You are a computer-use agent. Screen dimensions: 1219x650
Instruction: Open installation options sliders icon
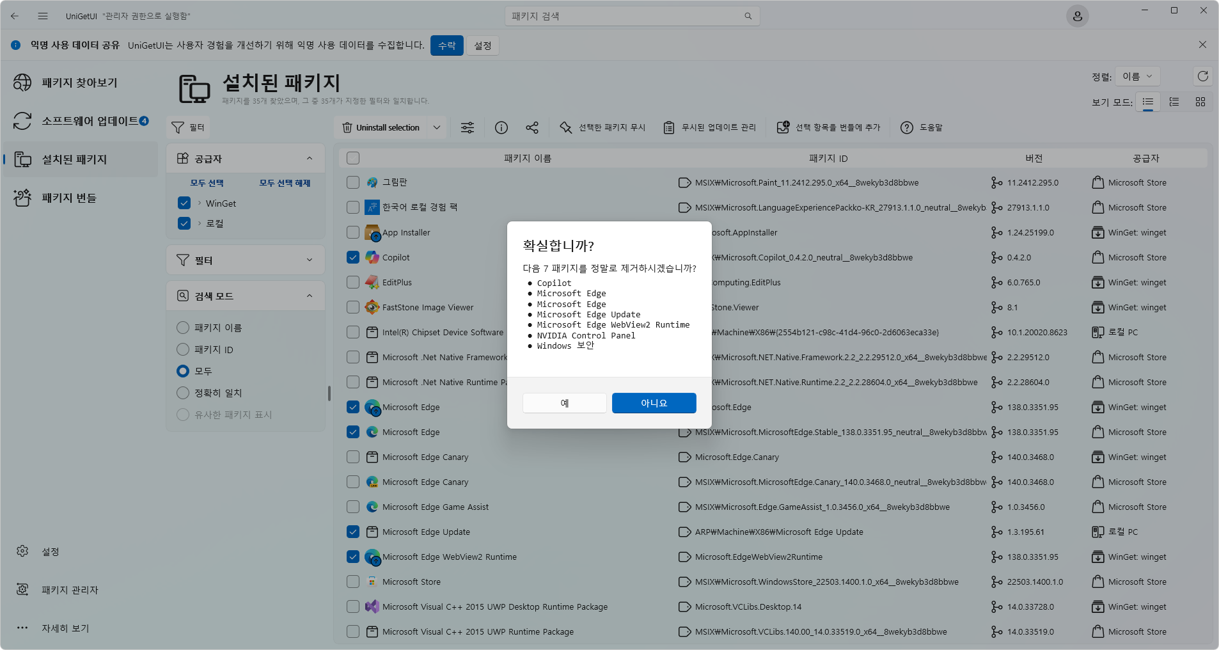468,127
